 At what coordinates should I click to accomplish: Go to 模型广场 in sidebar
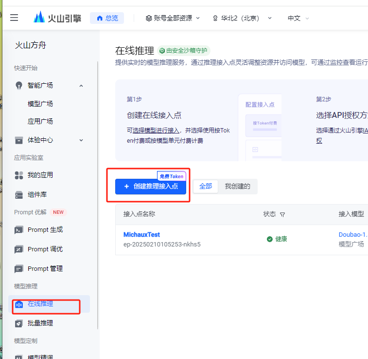40,104
